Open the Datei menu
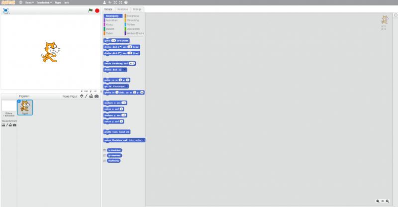 pyautogui.click(x=29, y=2)
